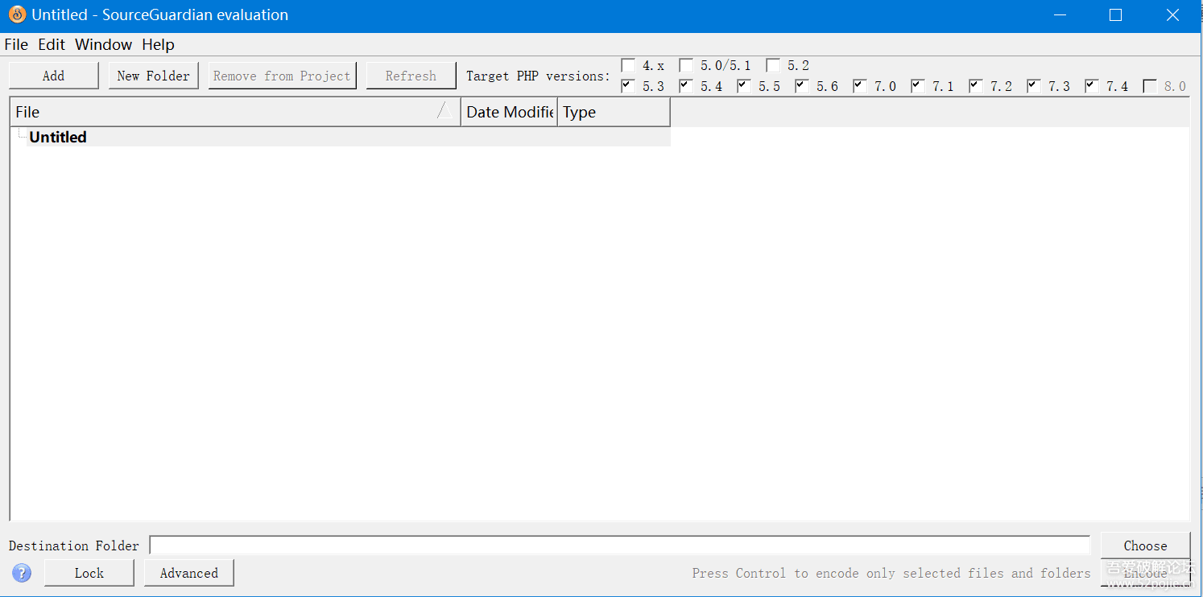
Task: Click the Encode button
Action: [1145, 573]
